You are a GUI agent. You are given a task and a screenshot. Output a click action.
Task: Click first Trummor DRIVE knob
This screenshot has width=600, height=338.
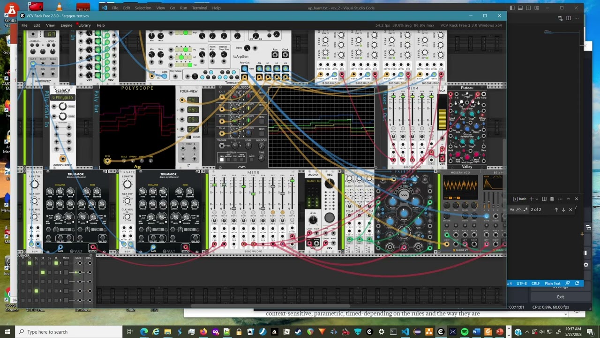(x=70, y=191)
